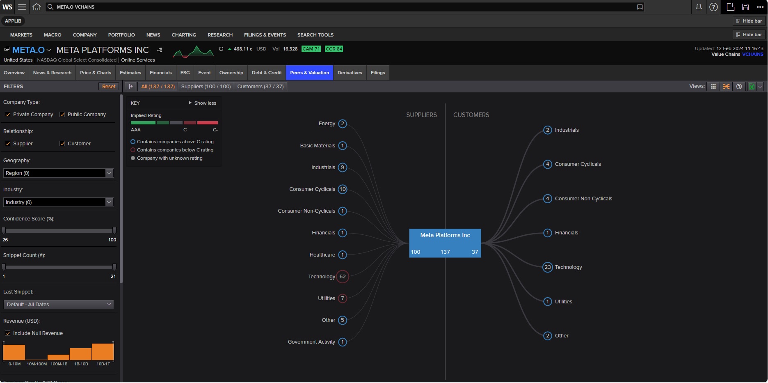Open the Last Snippet date dropdown
The width and height of the screenshot is (768, 383).
[x=58, y=304]
